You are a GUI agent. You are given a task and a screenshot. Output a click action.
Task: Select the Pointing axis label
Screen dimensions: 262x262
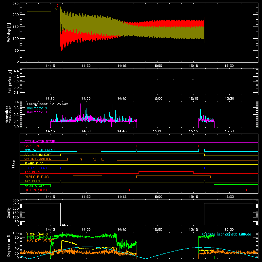click(x=9, y=32)
